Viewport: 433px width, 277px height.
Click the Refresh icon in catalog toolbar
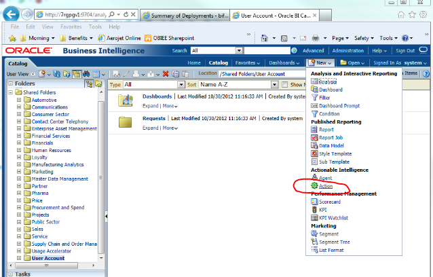tap(56, 74)
